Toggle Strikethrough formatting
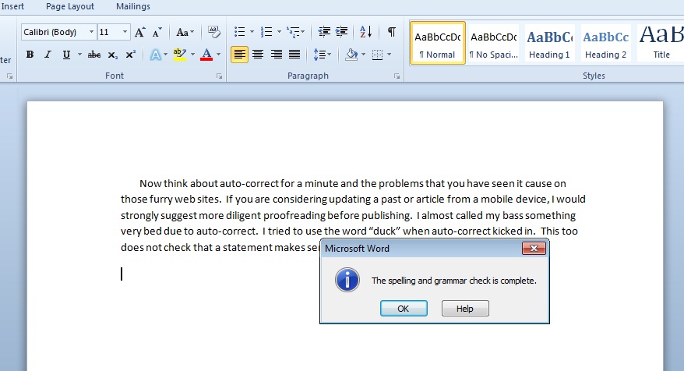This screenshot has height=371, width=684. click(93, 55)
